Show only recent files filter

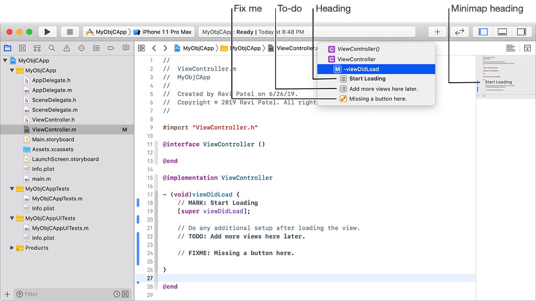click(117, 294)
